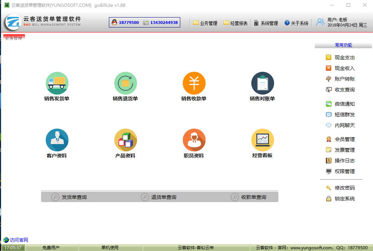Image resolution: width=373 pixels, height=251 pixels.
Task: Click the 现金支出 icon in sidebar
Action: pos(328,57)
